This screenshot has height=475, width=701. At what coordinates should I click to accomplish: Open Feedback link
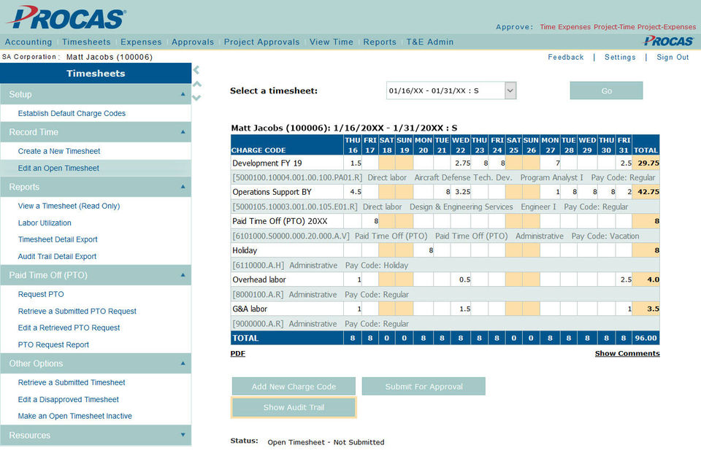click(x=565, y=57)
